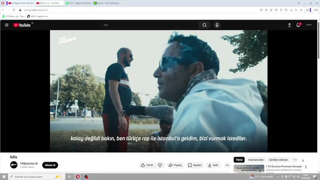Open the OBS Studio taskbar icon
This screenshot has height=180, width=320.
(x=86, y=177)
